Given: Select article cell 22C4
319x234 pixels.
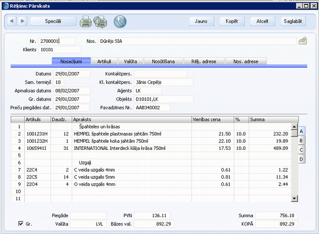Looking at the screenshot, I should tap(38, 170).
